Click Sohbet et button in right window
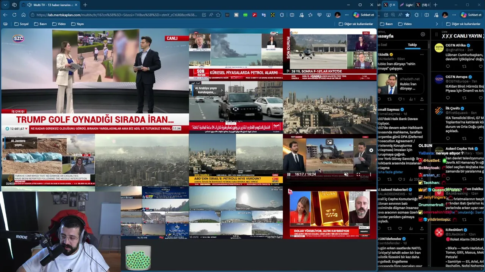Viewport: 485px width, 272px height. tap(471, 15)
